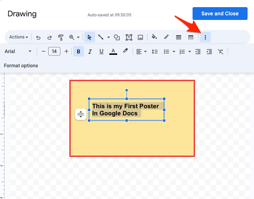Image resolution: width=254 pixels, height=199 pixels.
Task: Insert an image with Image icon
Action: pyautogui.click(x=140, y=37)
